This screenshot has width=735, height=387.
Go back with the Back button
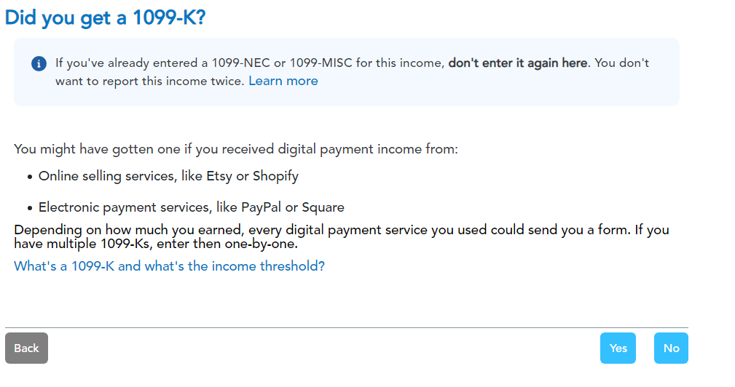pos(26,348)
